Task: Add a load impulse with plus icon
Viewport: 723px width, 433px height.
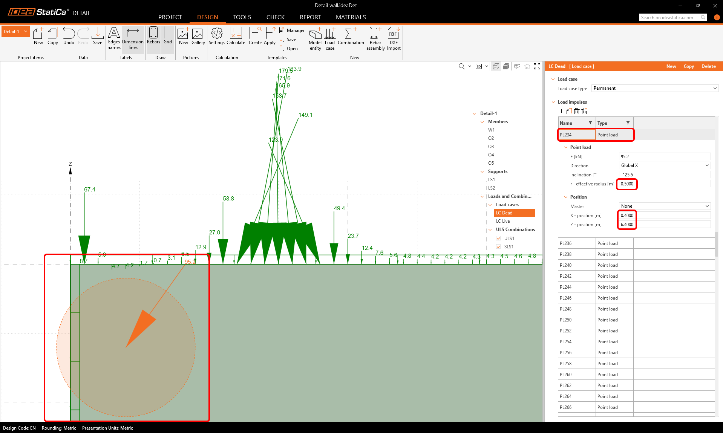Action: (561, 111)
